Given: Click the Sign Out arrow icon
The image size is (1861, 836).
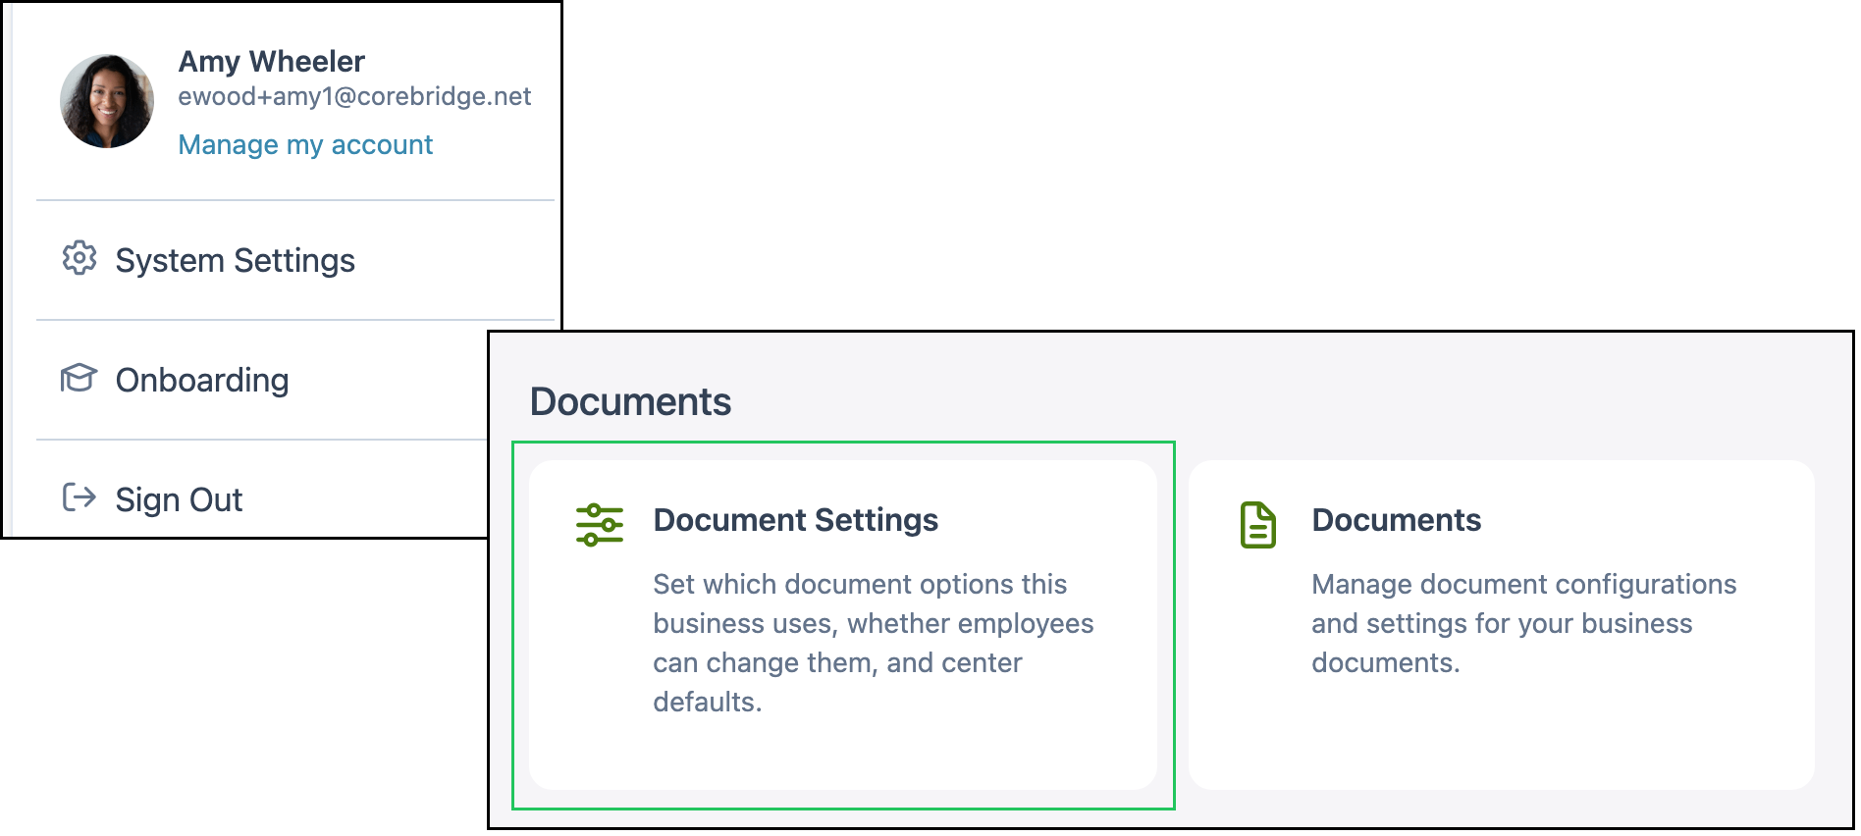Looking at the screenshot, I should [79, 498].
